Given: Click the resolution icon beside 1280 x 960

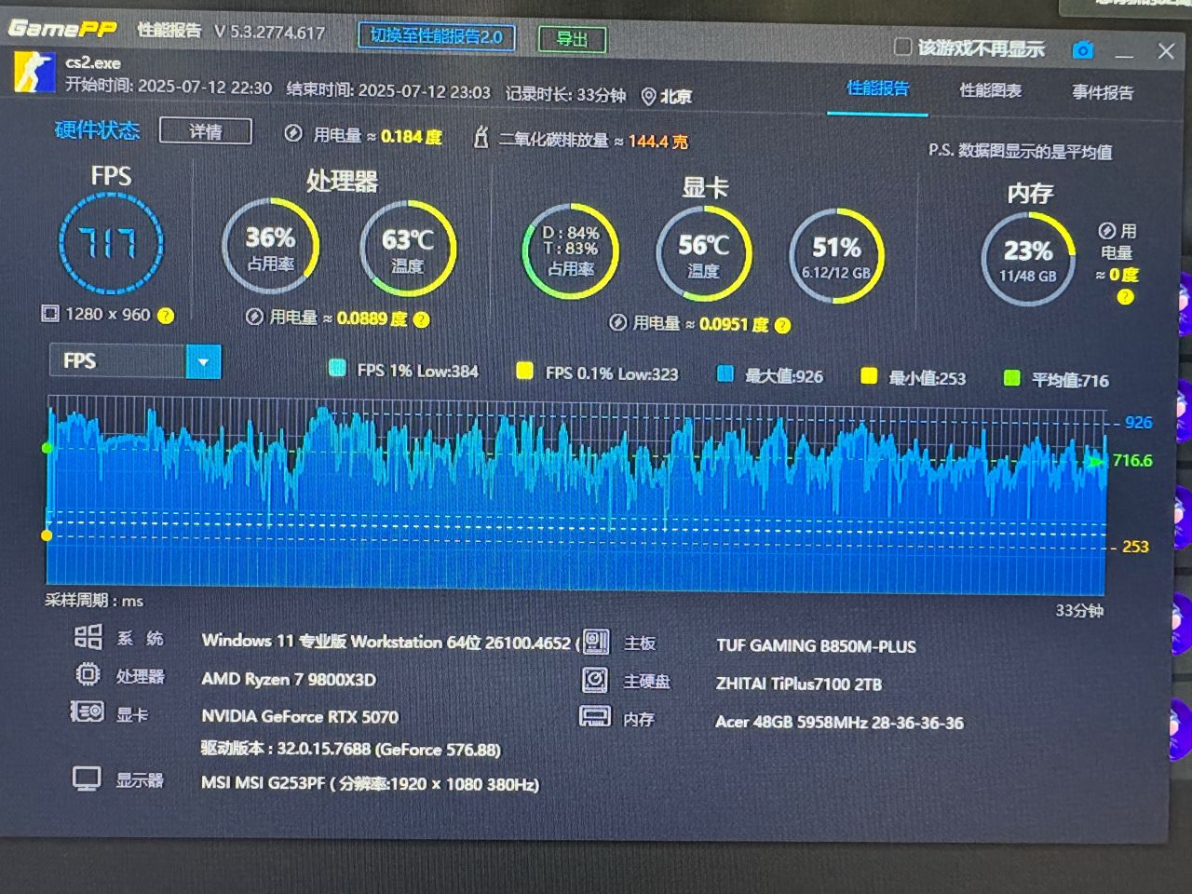Looking at the screenshot, I should (x=50, y=314).
